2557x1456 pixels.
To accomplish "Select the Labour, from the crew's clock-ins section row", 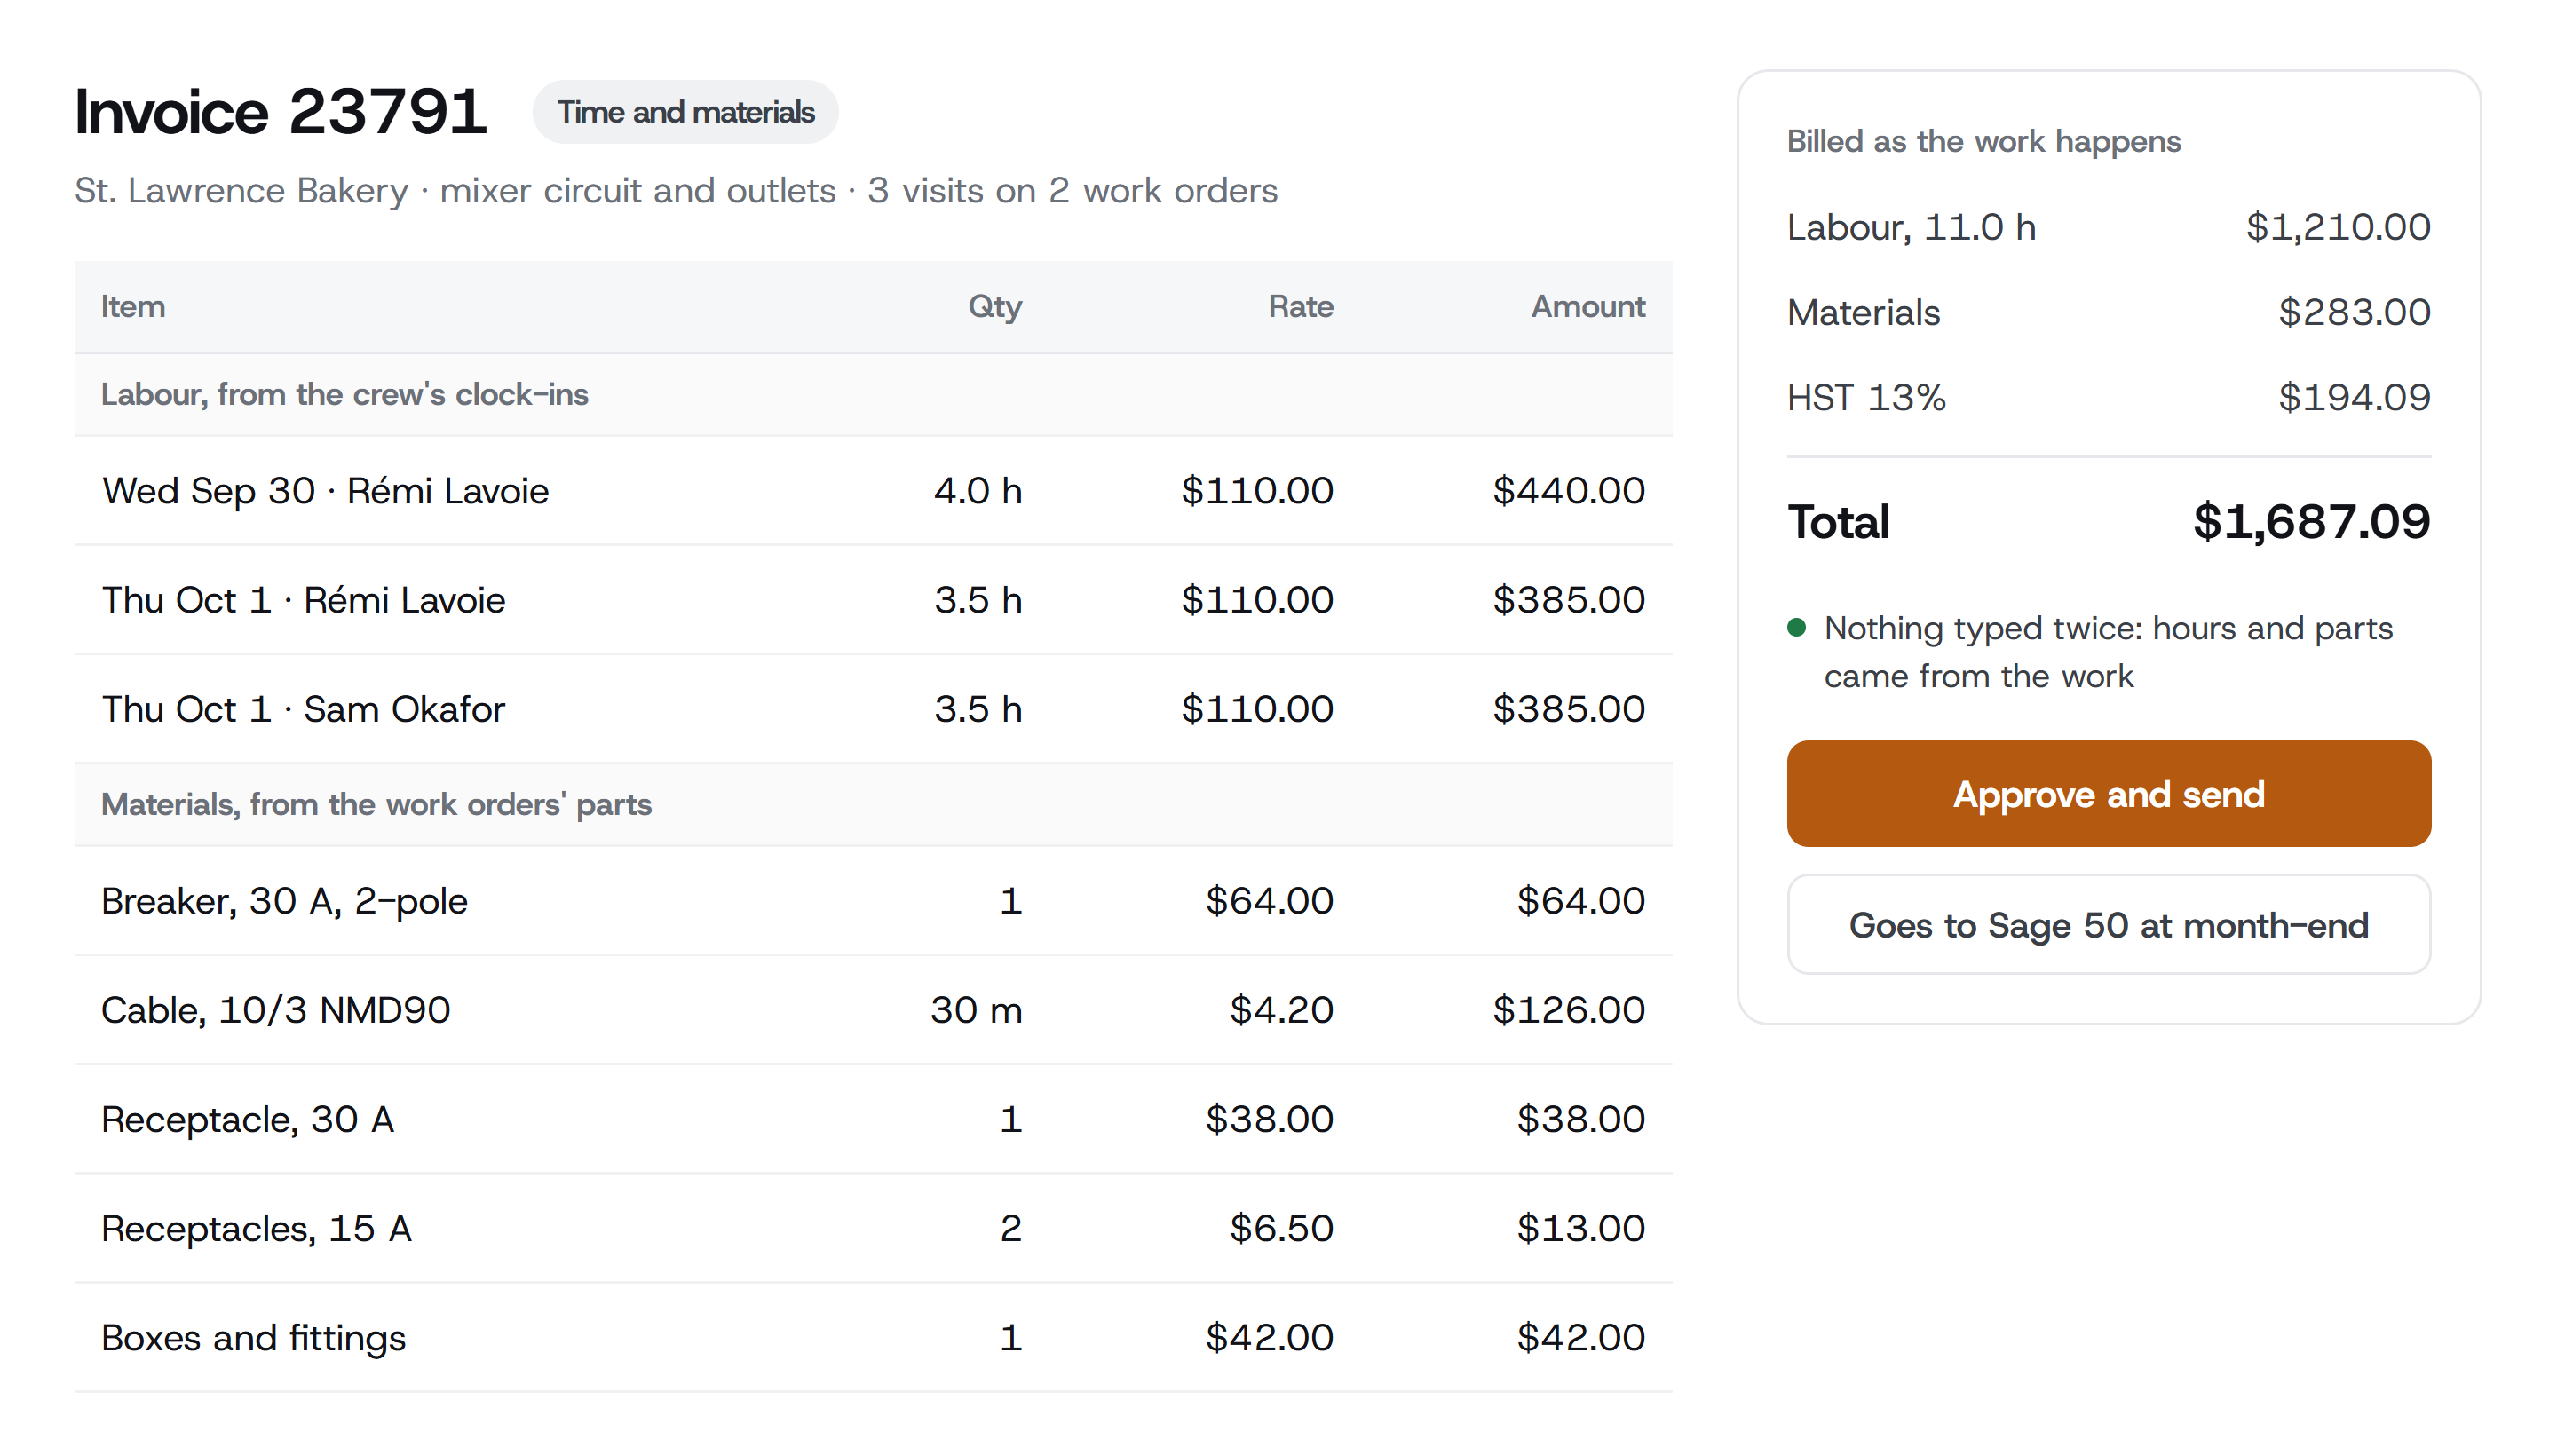I will (873, 394).
